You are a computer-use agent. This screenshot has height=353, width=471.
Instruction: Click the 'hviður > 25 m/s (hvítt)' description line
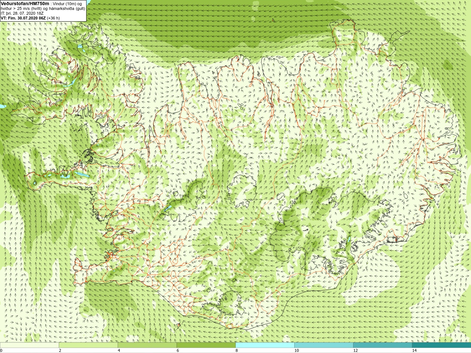point(43,8)
